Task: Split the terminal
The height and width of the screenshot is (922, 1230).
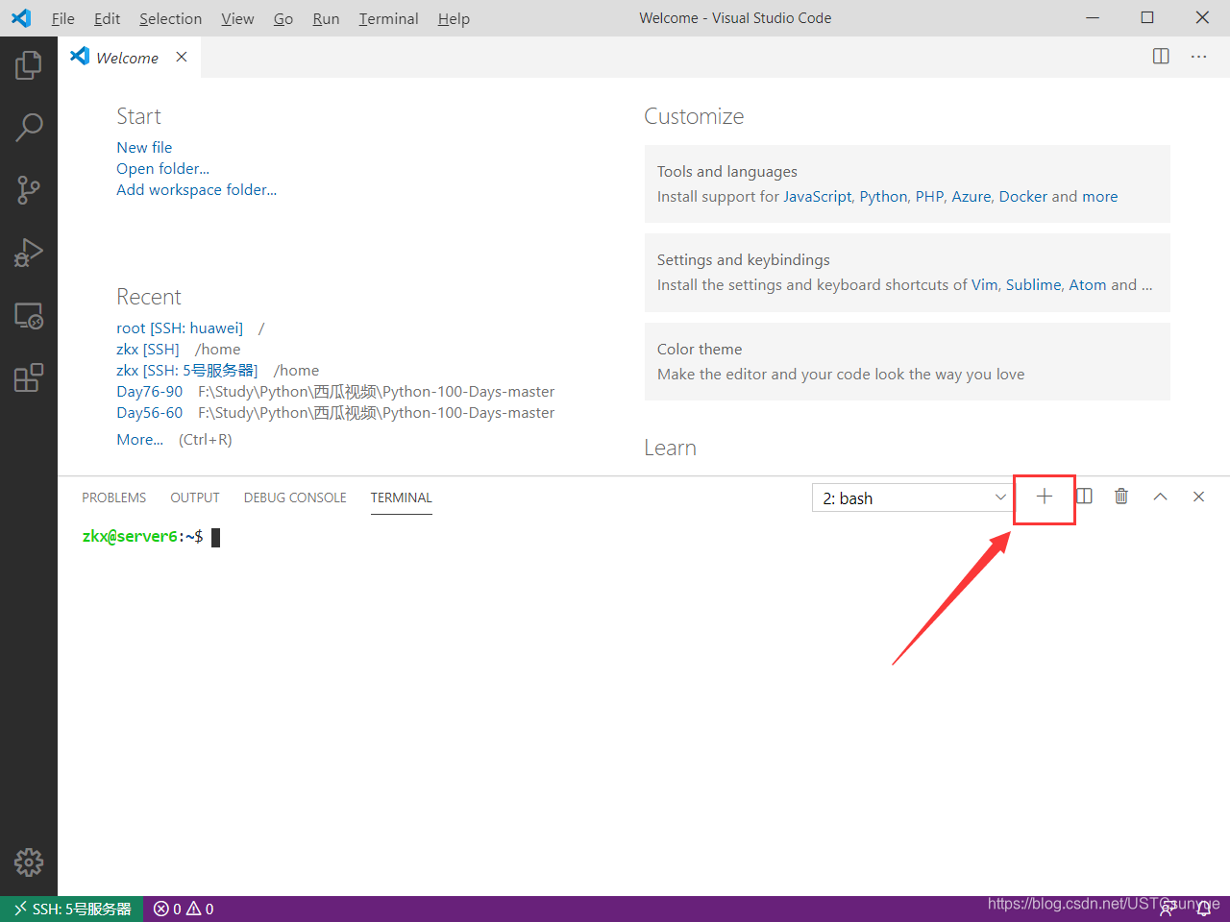Action: tap(1084, 497)
